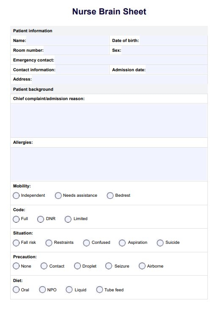Click the Emergency contact field
This screenshot has width=218, height=310.
131,60
